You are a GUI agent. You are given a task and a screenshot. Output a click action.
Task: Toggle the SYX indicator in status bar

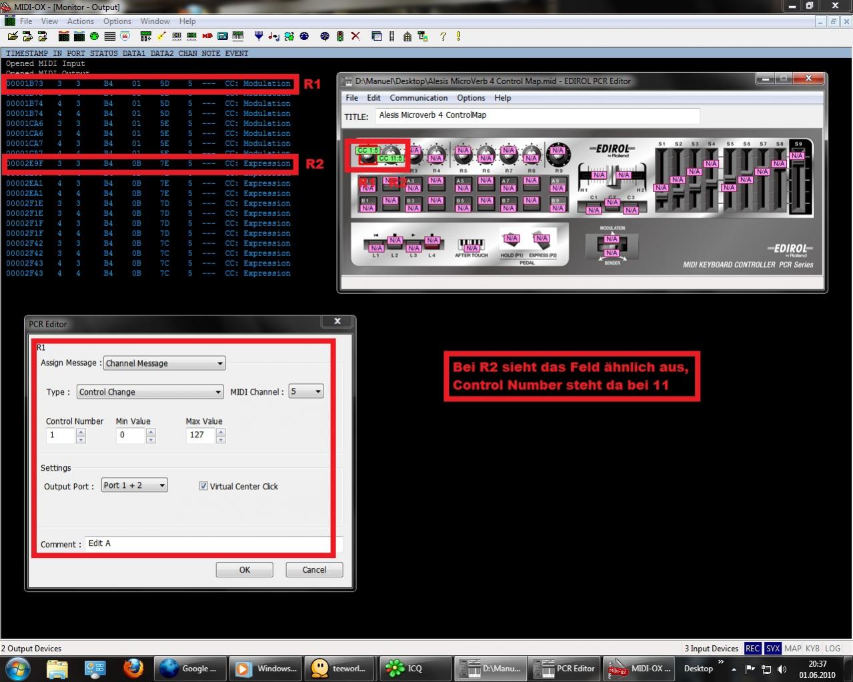(772, 648)
